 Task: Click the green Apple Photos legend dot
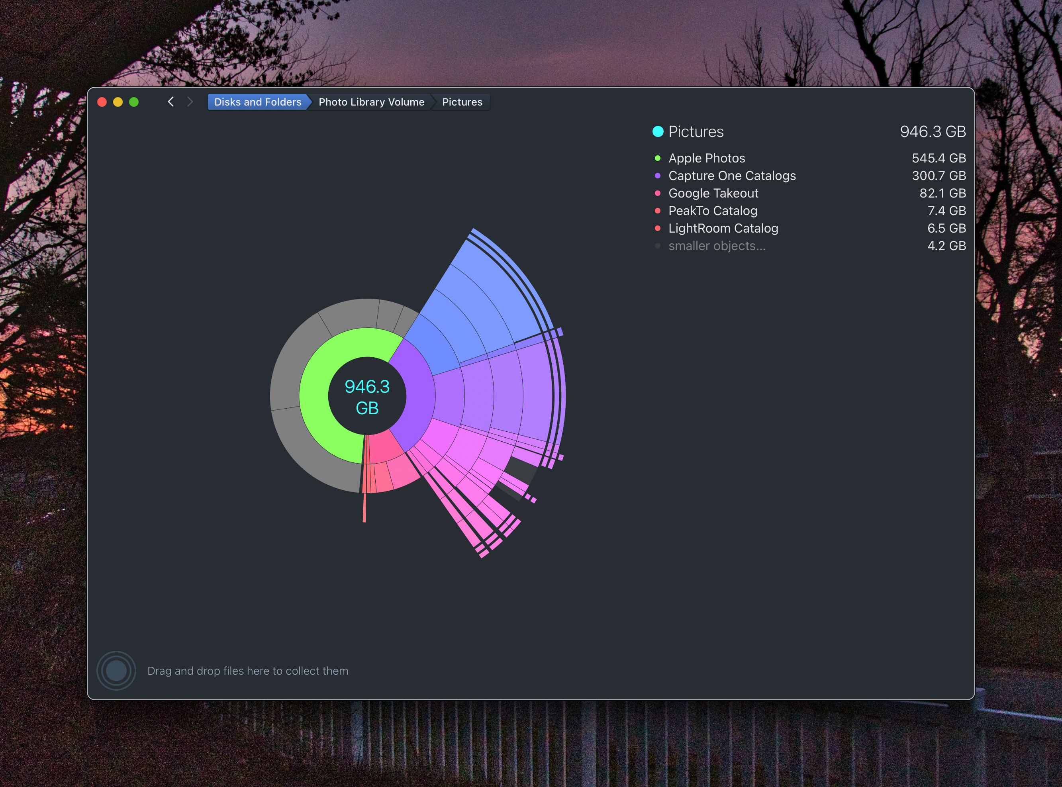tap(658, 158)
